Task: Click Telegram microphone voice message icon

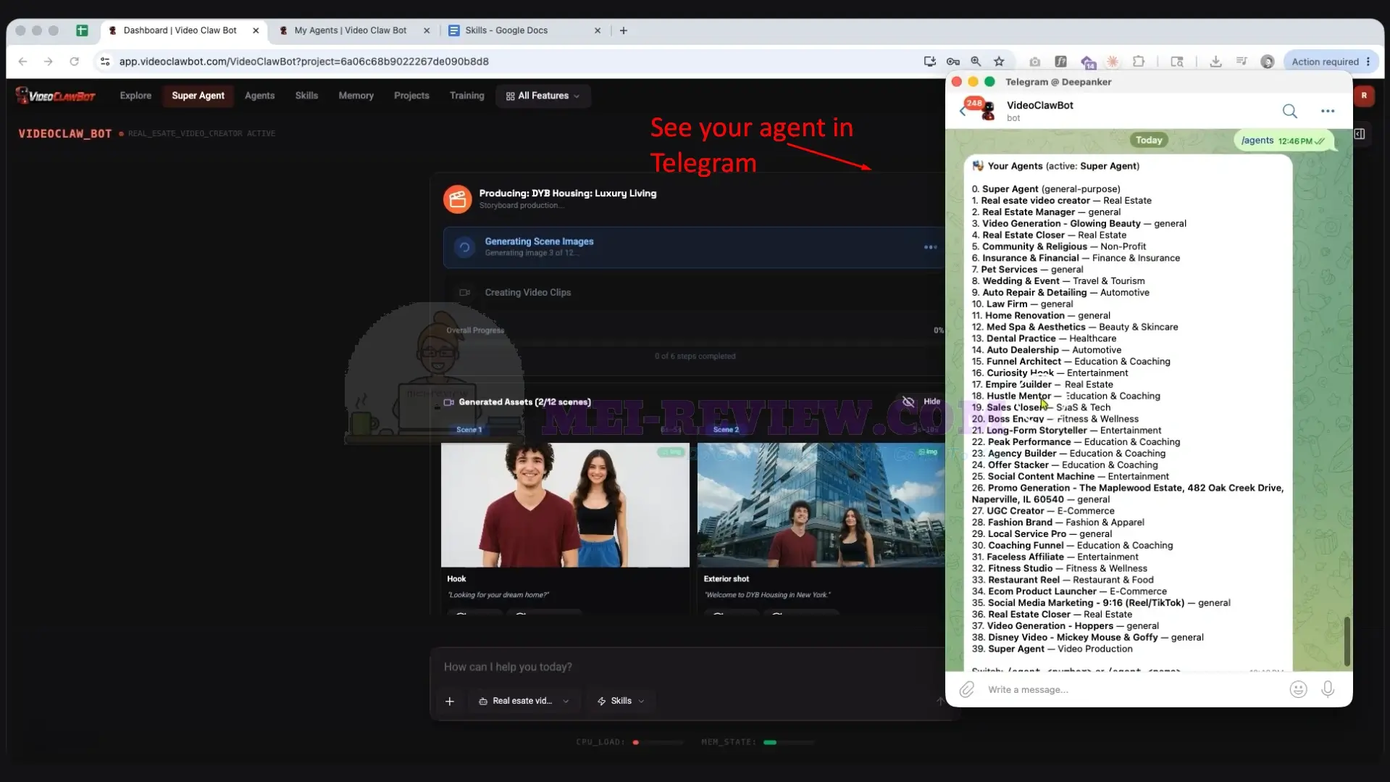Action: coord(1328,689)
